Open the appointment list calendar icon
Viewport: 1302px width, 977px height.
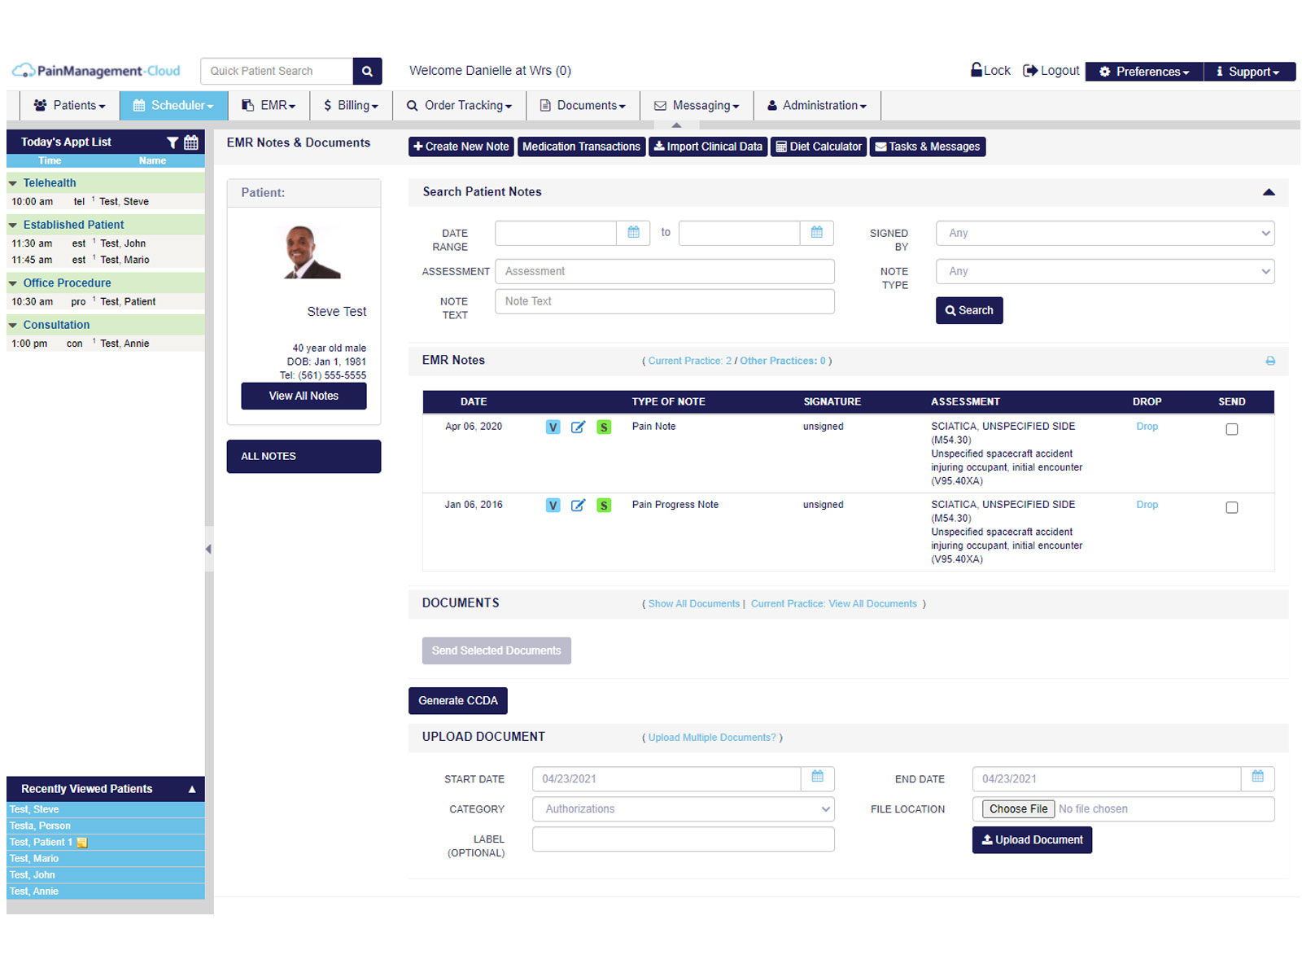pos(191,142)
